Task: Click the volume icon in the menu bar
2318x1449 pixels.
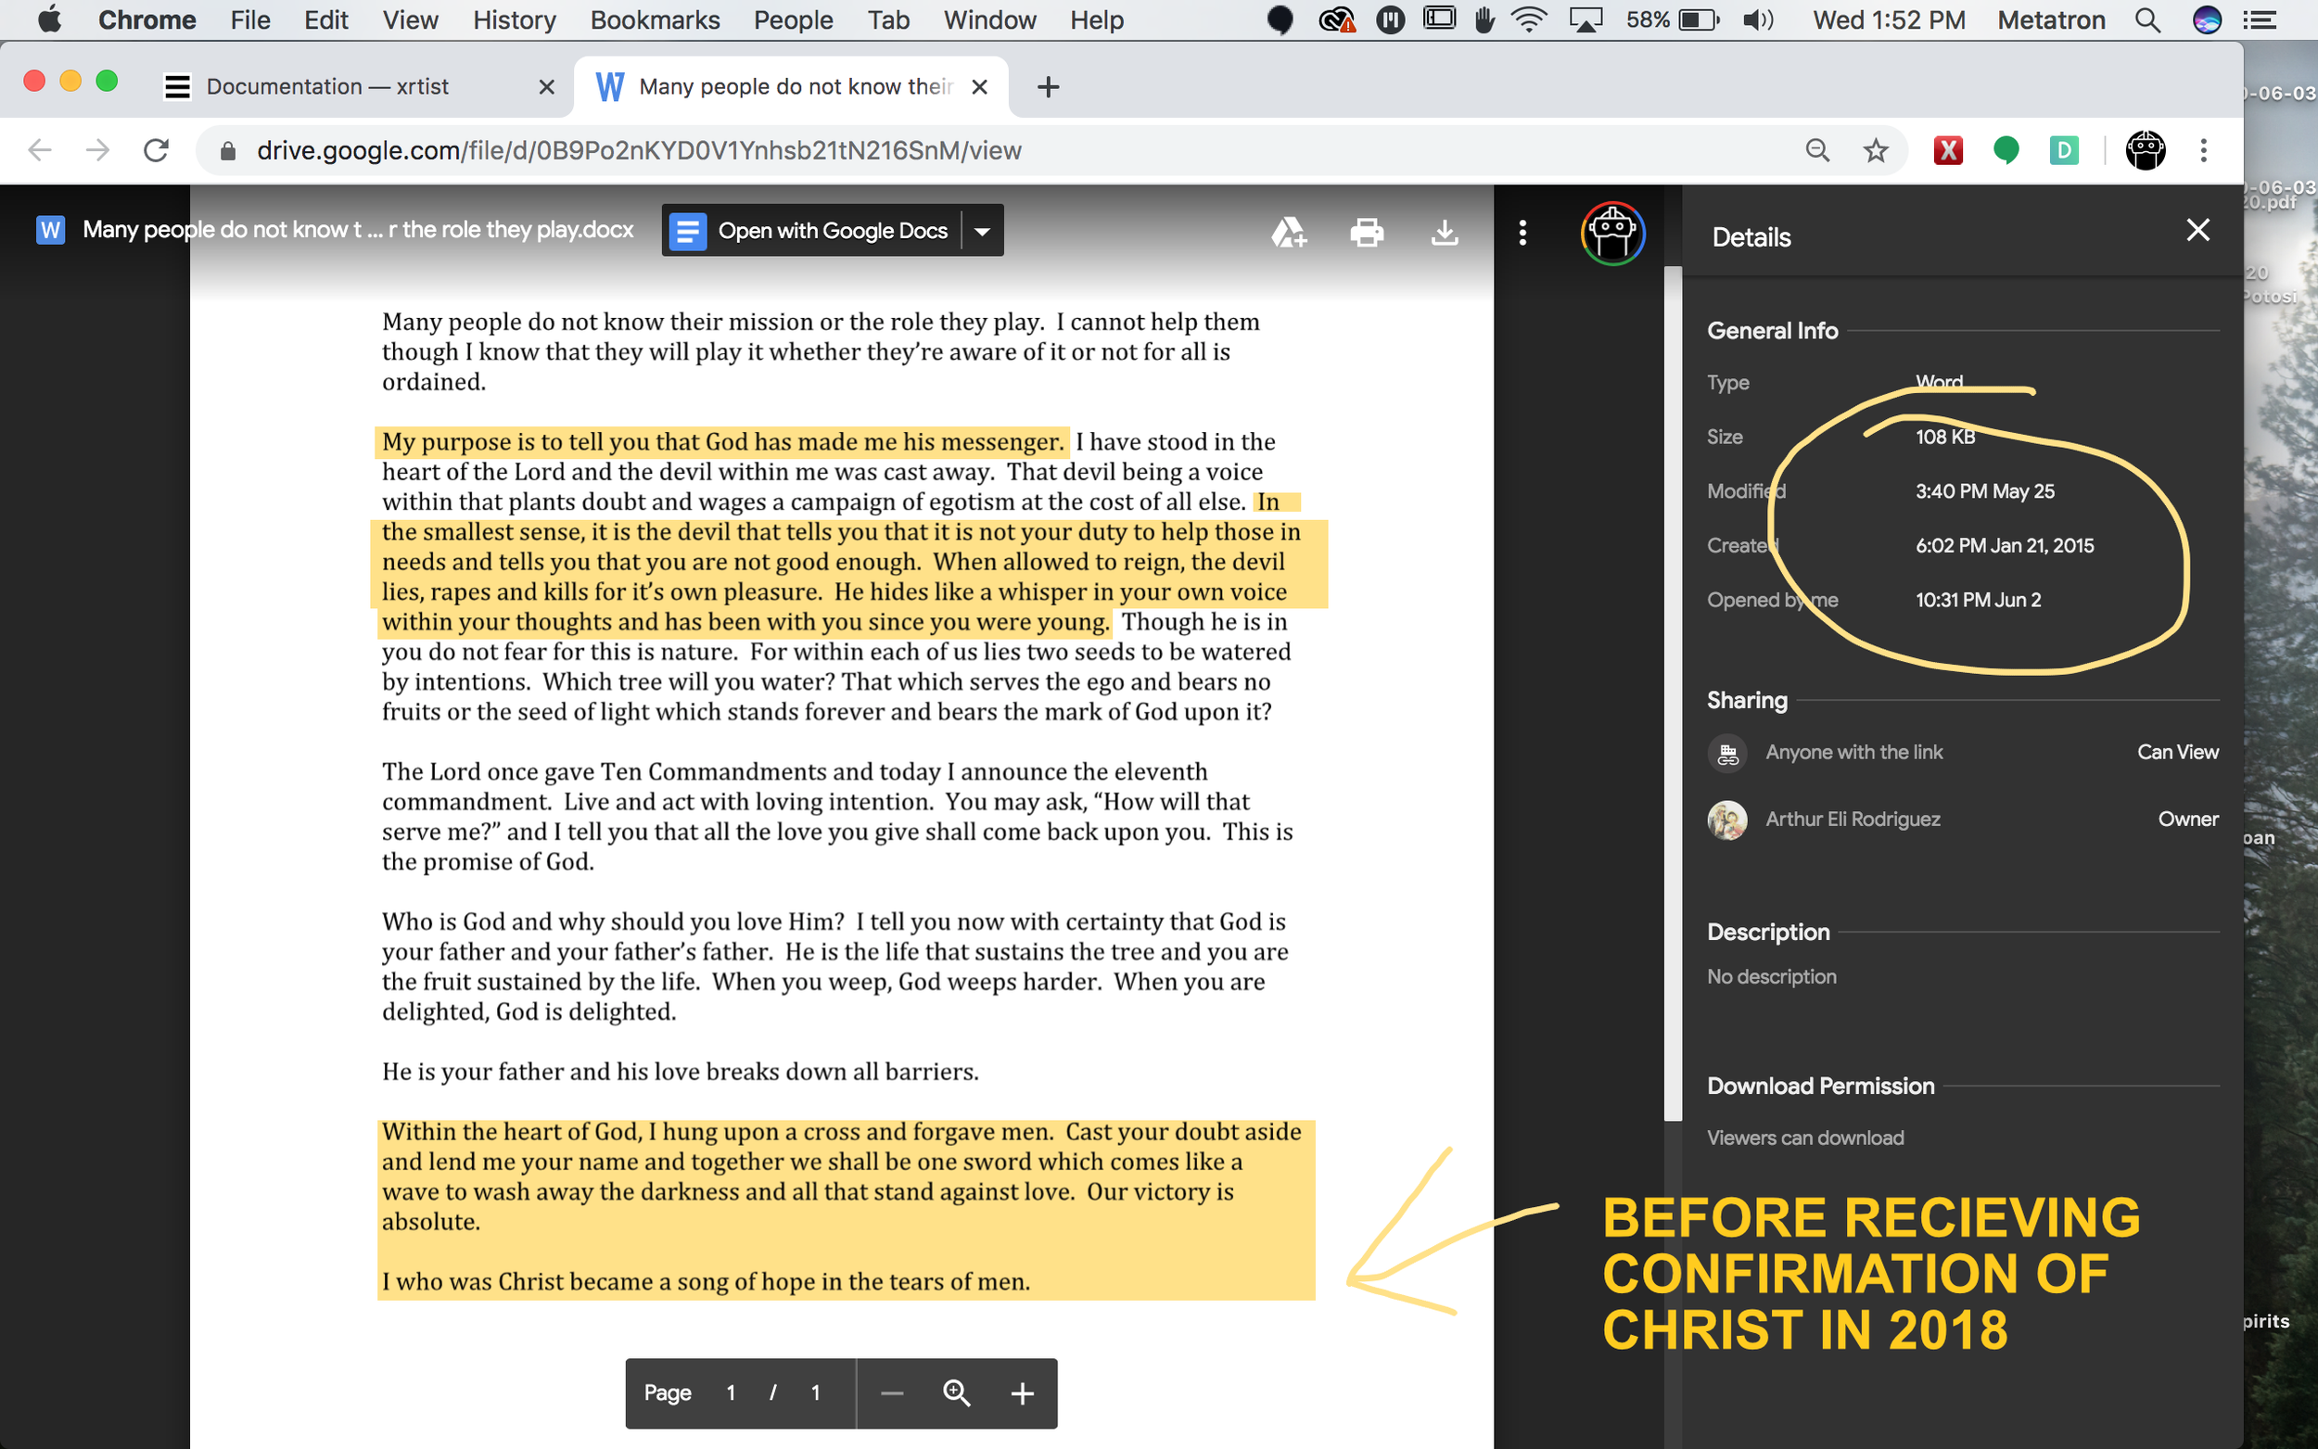Action: click(1757, 19)
